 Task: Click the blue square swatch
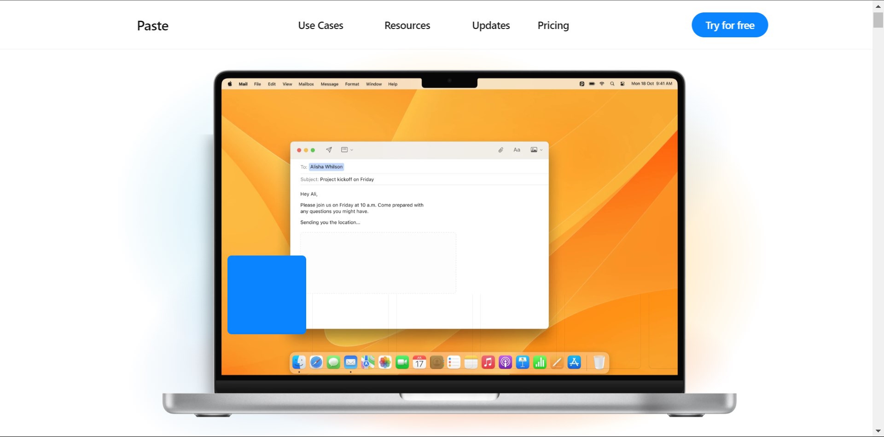tap(267, 295)
